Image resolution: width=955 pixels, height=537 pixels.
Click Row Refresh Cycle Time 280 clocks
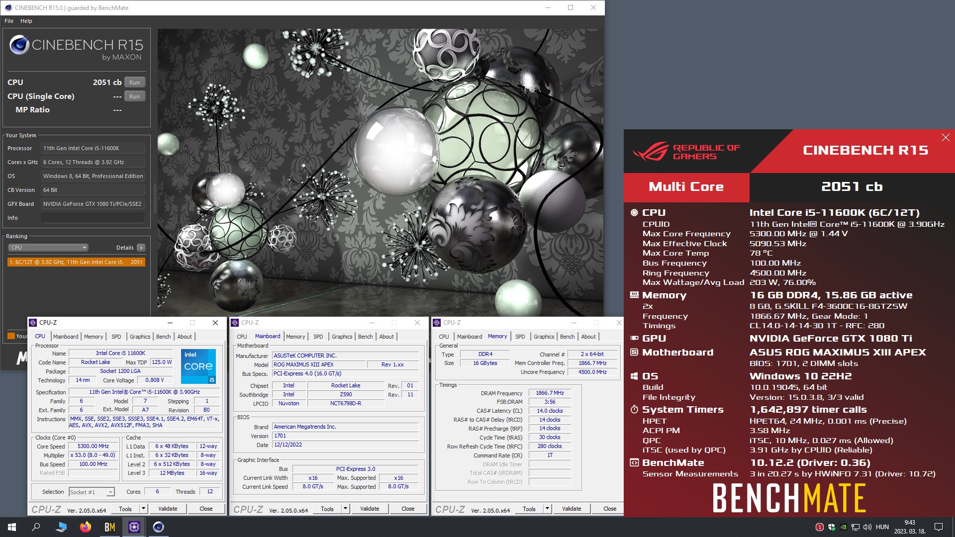pos(550,447)
